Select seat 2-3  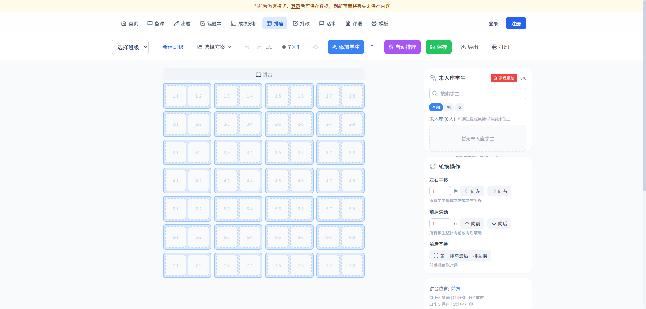coord(227,124)
